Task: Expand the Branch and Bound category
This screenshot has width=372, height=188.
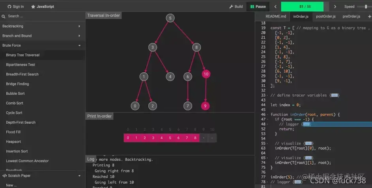Action: click(43, 36)
